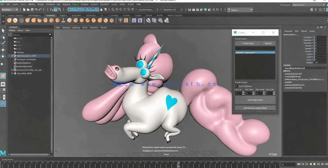
Task: Expand the selected group in Outliner
Action: (12, 56)
